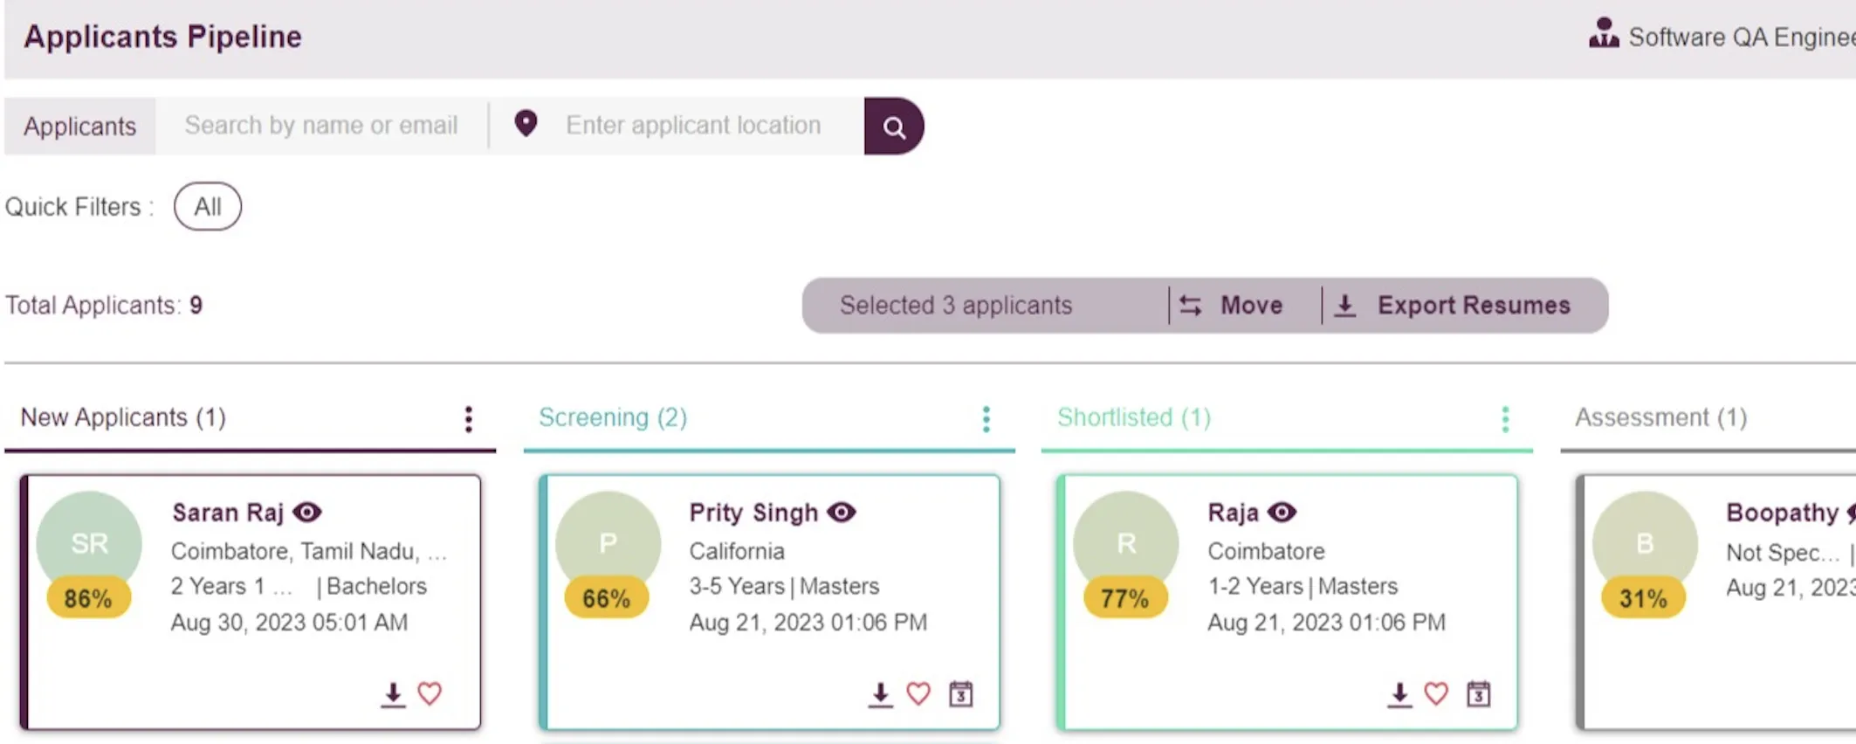
Task: Click the SR avatar on Saran Raj's card
Action: point(89,543)
